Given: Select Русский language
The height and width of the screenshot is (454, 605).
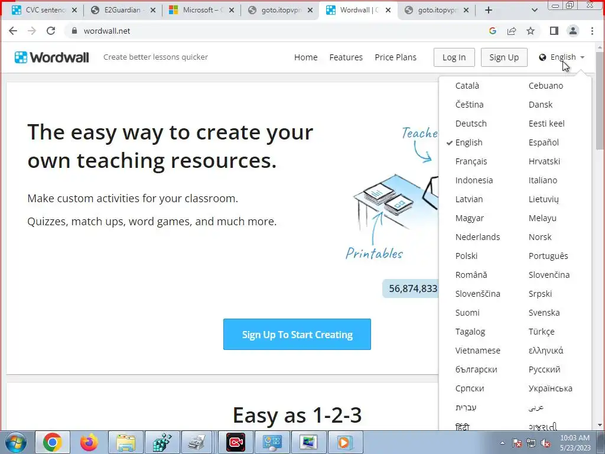Looking at the screenshot, I should click(x=544, y=369).
